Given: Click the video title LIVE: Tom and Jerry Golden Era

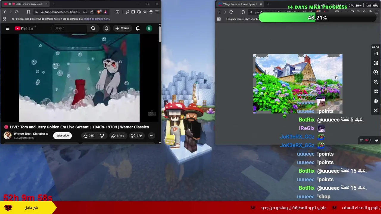Looking at the screenshot, I should click(79, 127).
